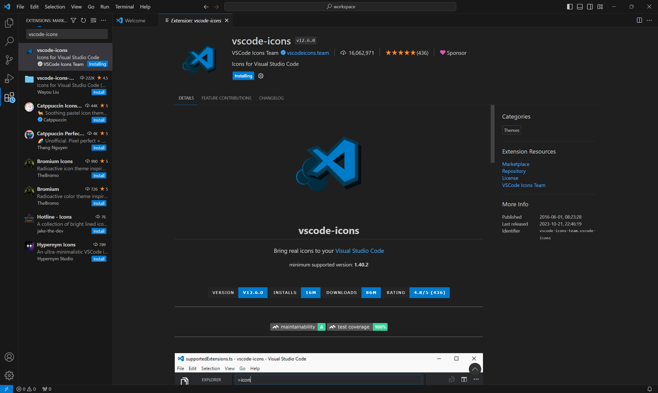Open the remote window indicator

(x=6, y=389)
